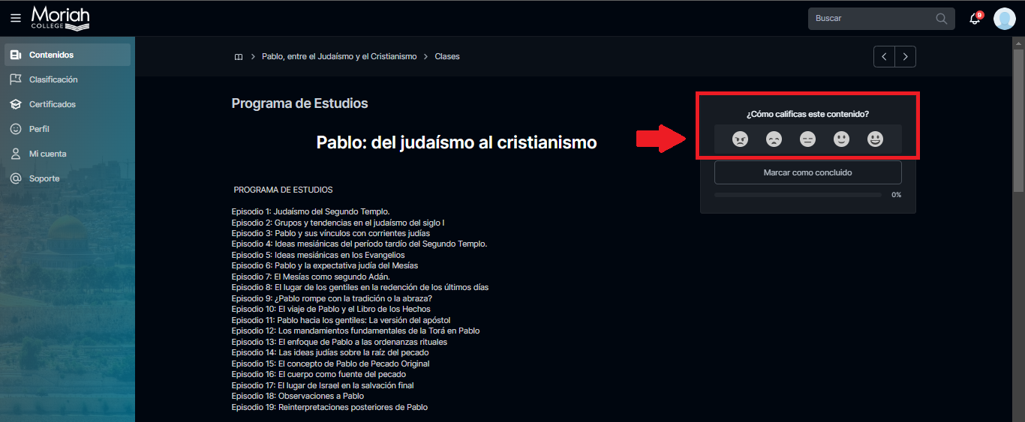
Task: Click the search magnifier icon
Action: (x=942, y=19)
